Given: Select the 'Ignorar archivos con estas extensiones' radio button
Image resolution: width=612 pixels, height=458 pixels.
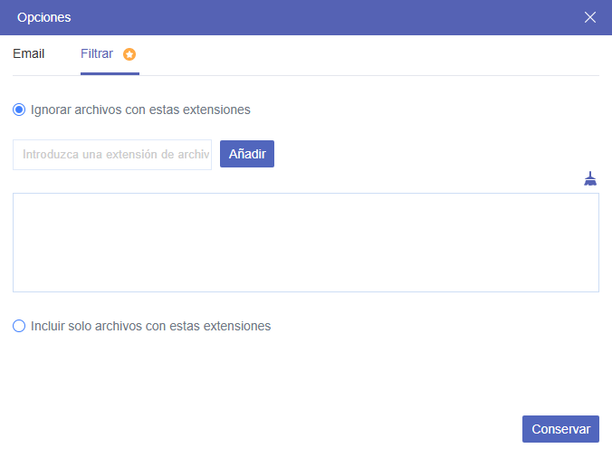Looking at the screenshot, I should coord(19,110).
